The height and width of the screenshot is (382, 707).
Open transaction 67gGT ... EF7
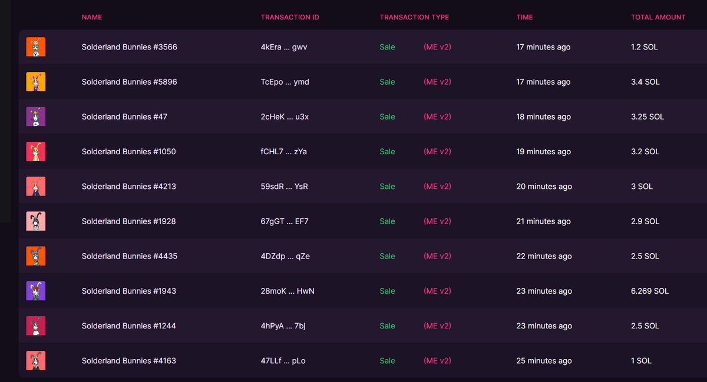pos(285,221)
